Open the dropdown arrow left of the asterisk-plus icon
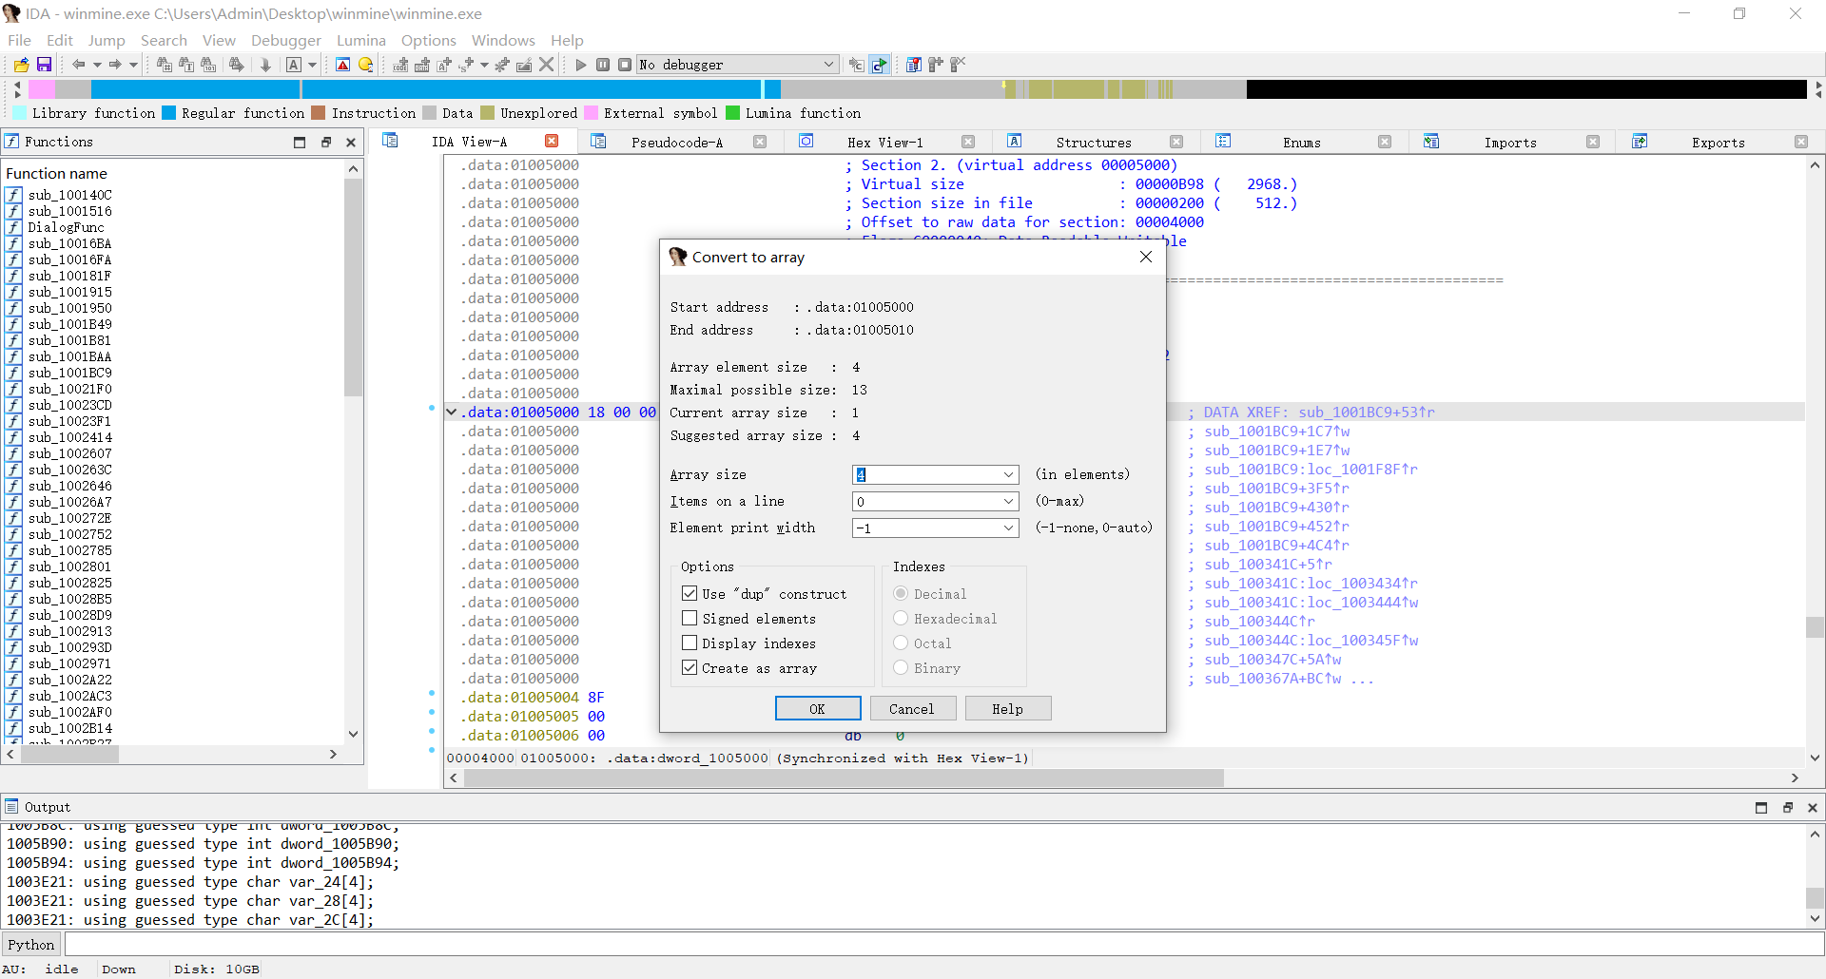 coord(484,65)
